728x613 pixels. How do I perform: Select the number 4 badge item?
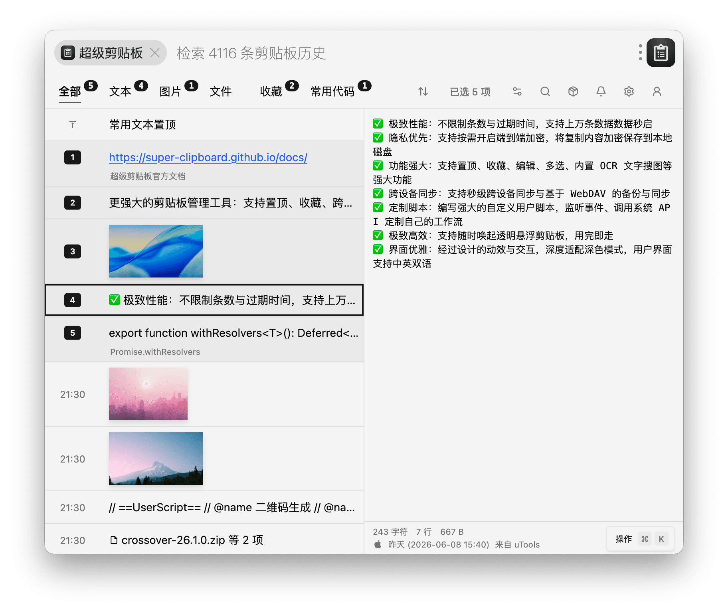73,300
